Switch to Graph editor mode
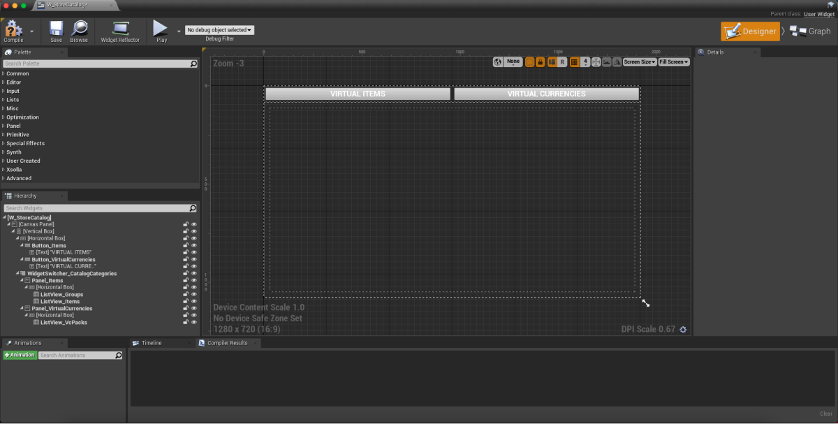The width and height of the screenshot is (838, 424). pos(811,31)
